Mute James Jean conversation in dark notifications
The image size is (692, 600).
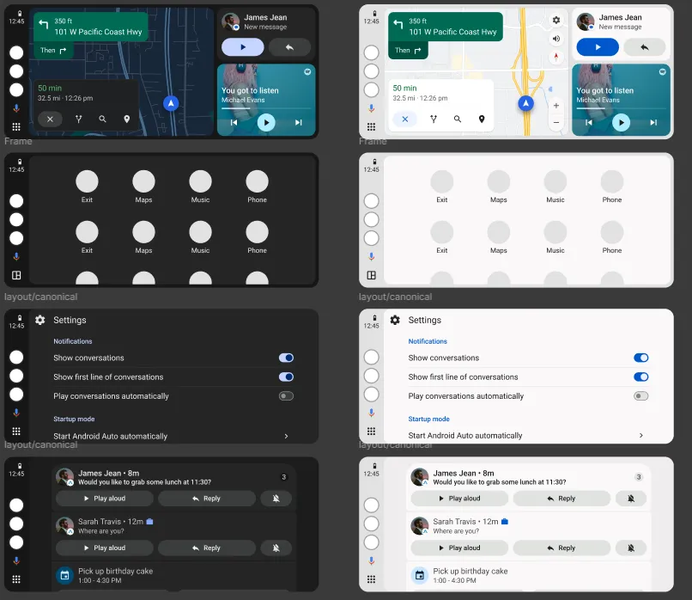click(x=276, y=499)
